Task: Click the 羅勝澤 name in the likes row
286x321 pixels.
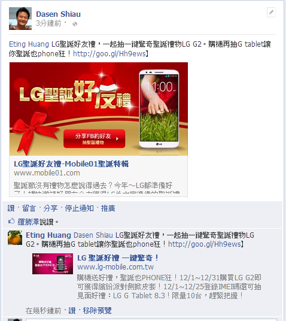Action: pyautogui.click(x=28, y=222)
